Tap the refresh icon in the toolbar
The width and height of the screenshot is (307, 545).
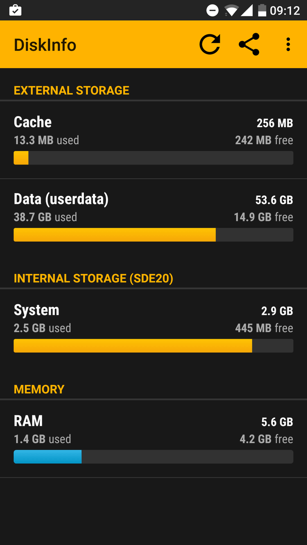point(210,44)
